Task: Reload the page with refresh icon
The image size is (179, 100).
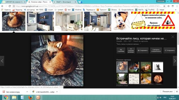Action: coord(10,6)
